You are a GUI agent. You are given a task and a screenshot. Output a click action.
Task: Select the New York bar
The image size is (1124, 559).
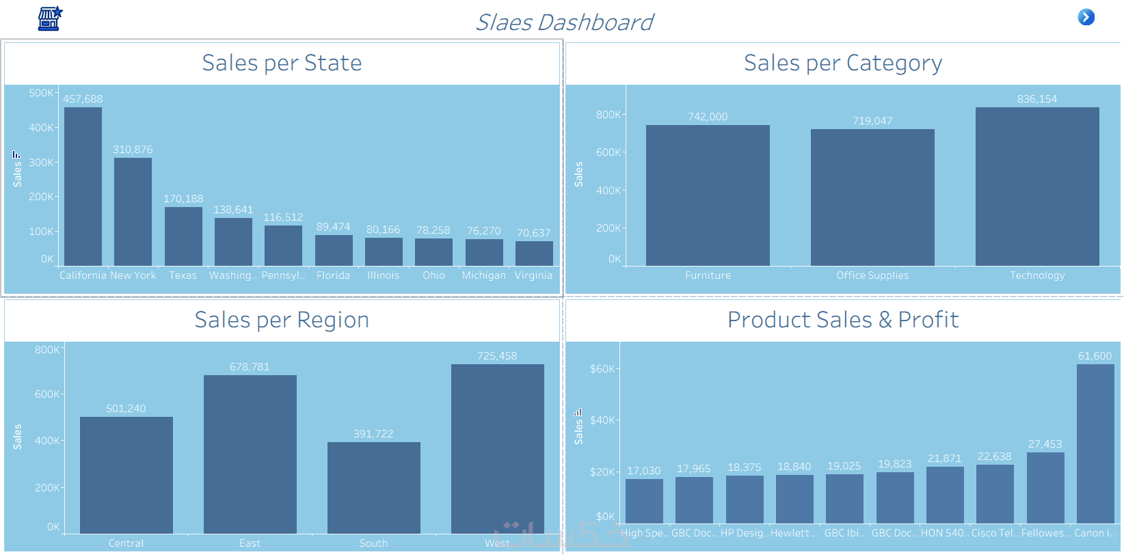(133, 211)
